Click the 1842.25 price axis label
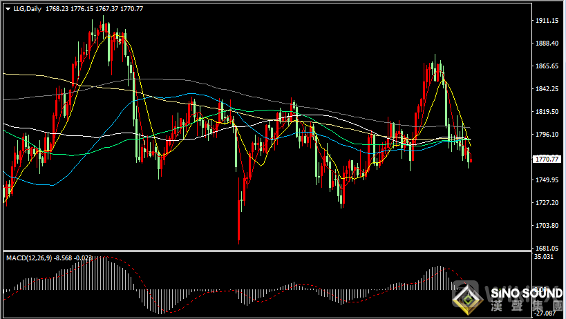This screenshot has height=319, width=566. (x=547, y=89)
